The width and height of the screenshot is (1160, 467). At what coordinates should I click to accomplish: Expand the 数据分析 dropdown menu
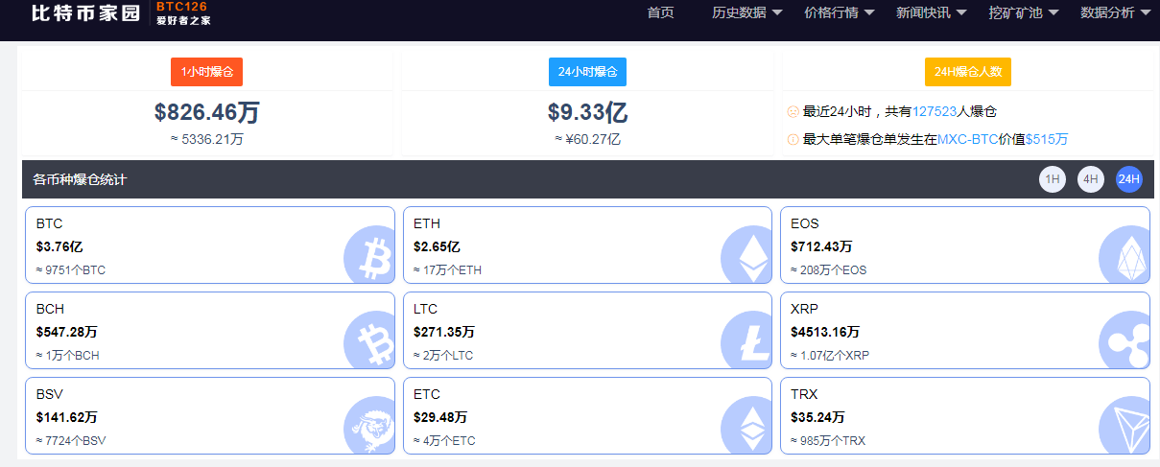[x=1116, y=12]
